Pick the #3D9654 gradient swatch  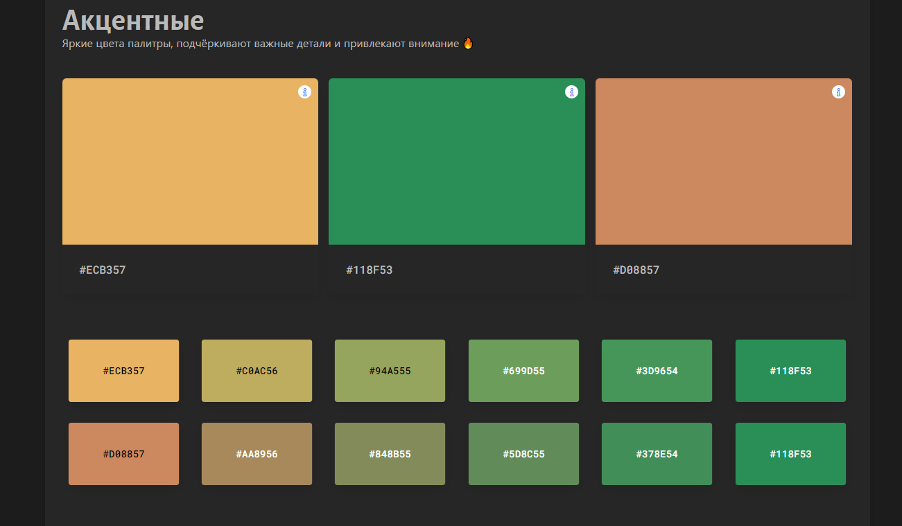[x=657, y=371]
